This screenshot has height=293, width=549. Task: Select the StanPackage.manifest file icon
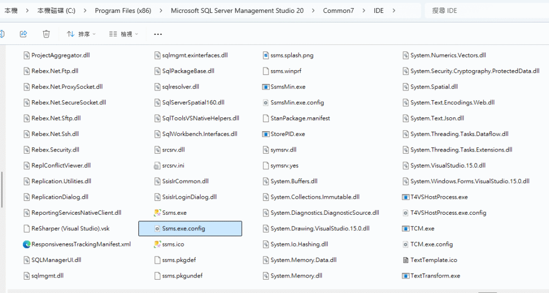click(x=266, y=118)
